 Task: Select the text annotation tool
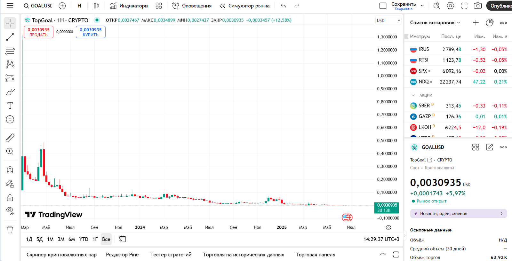[10, 106]
